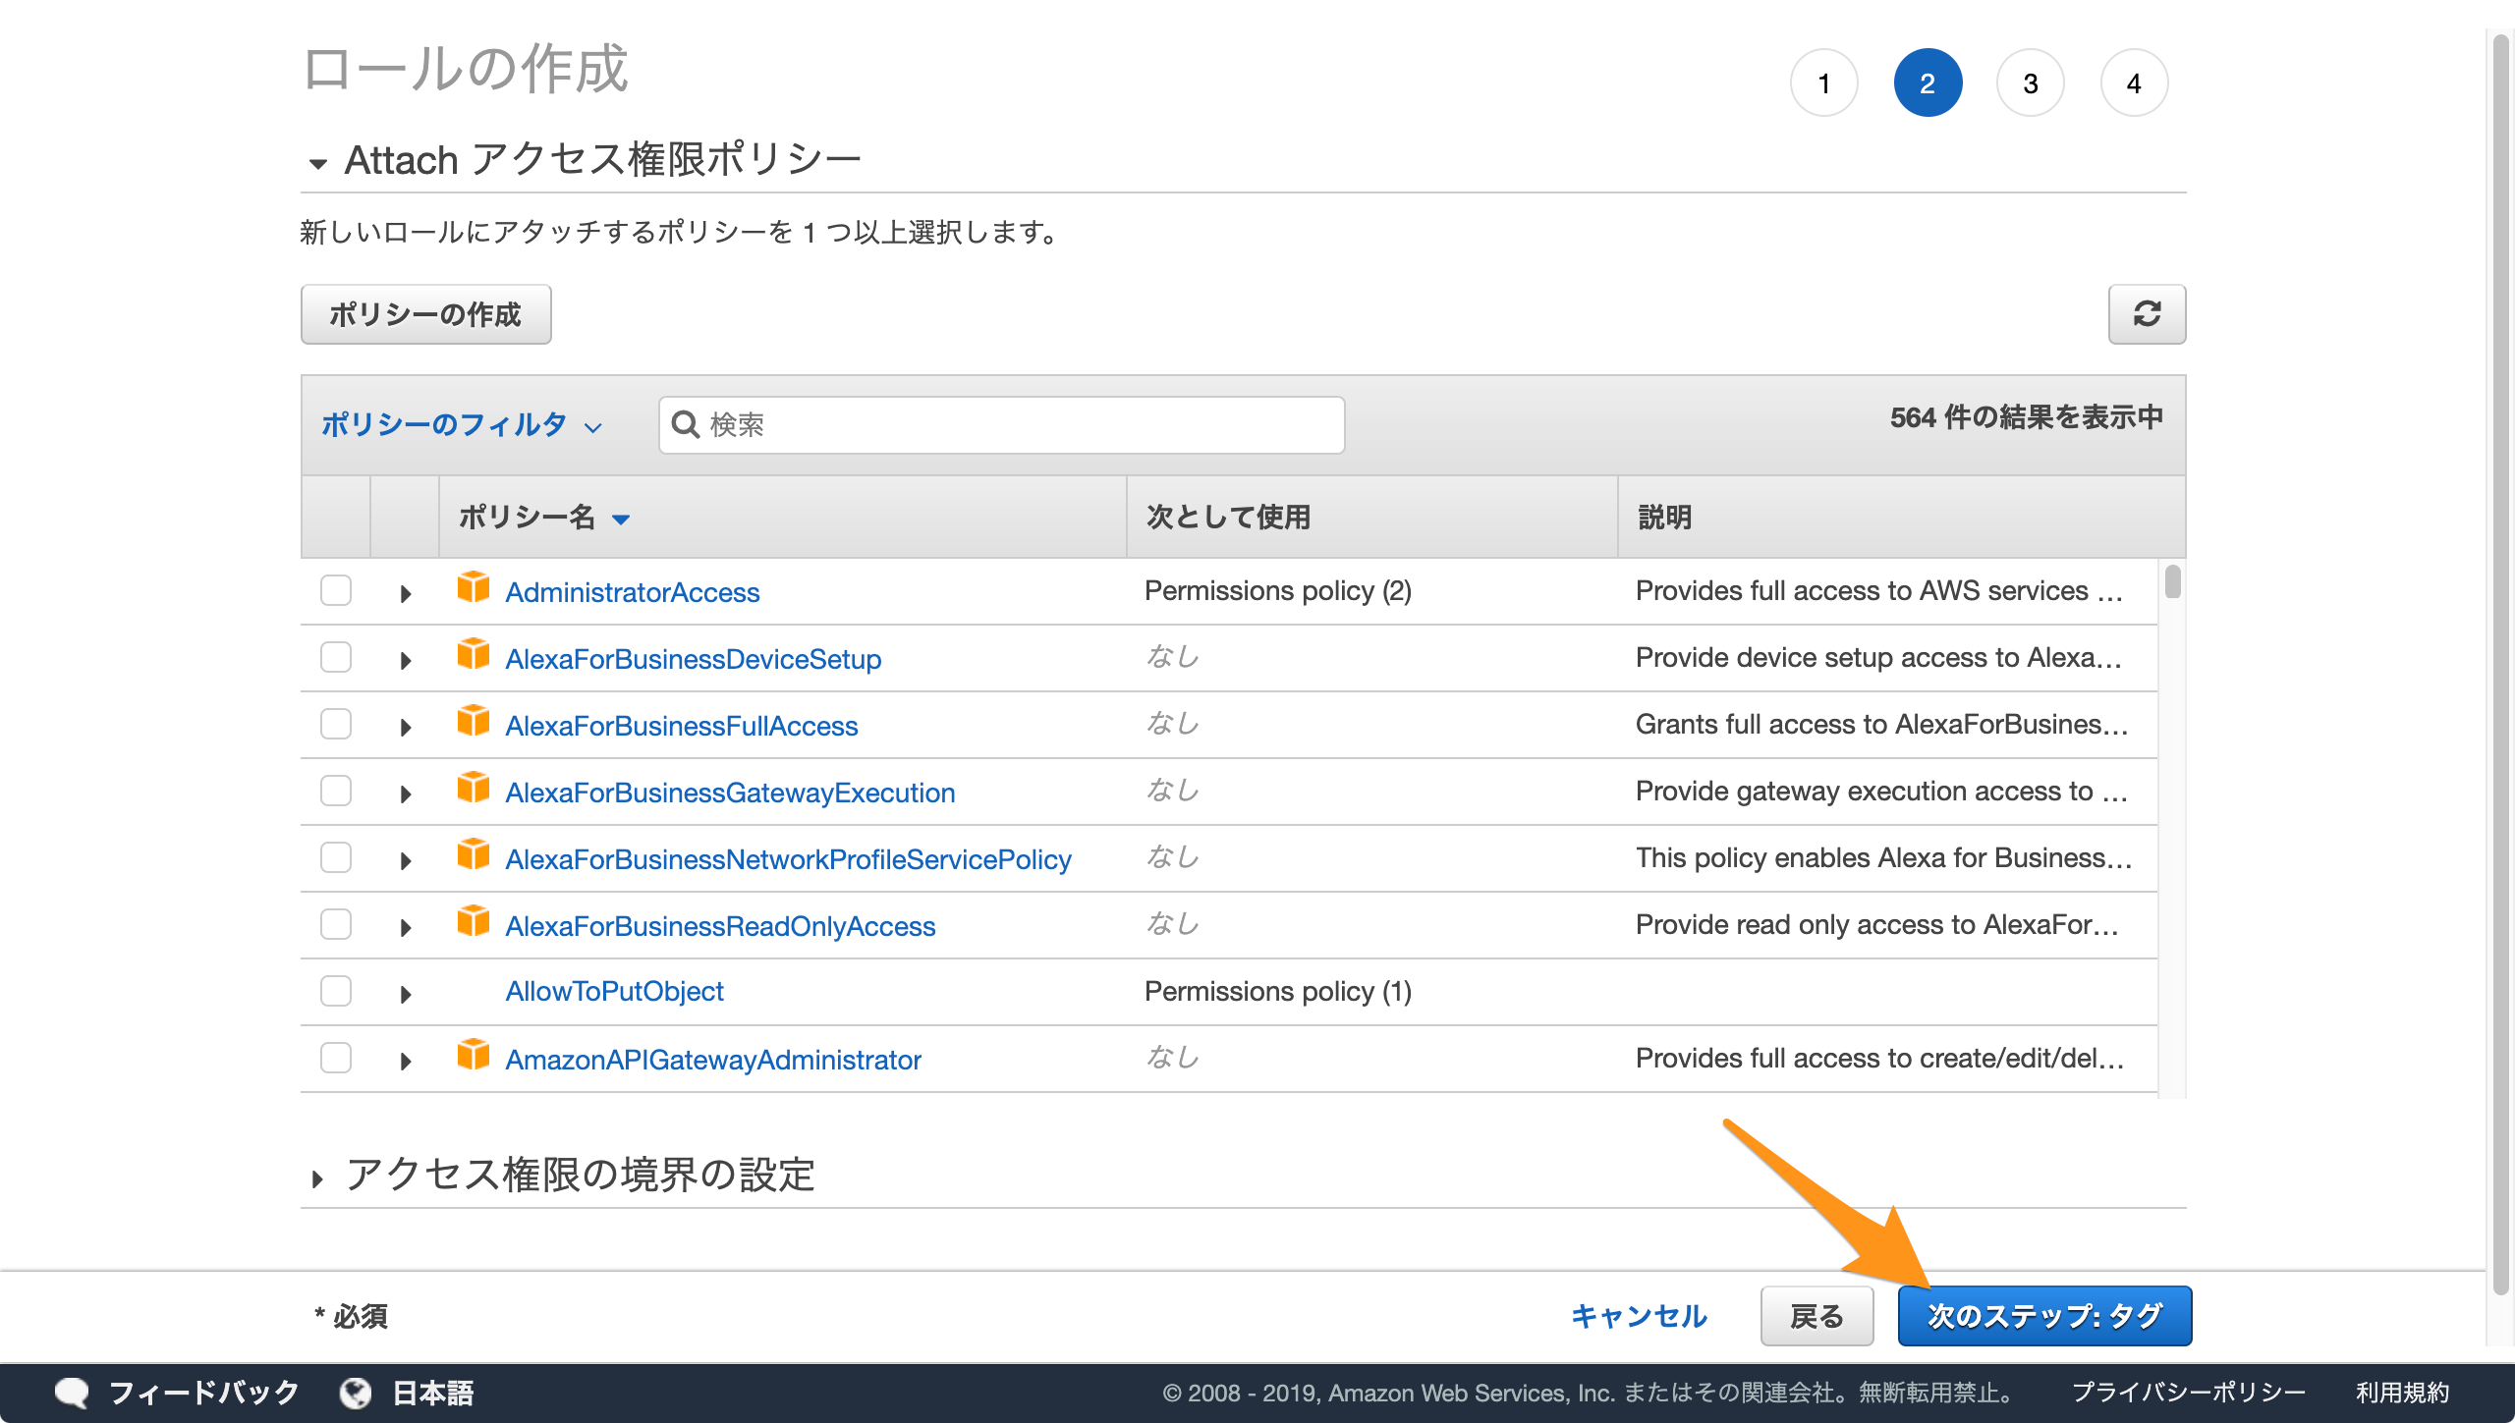Open the ポリシーのフィルタ dropdown
This screenshot has height=1423, width=2515.
click(x=461, y=424)
